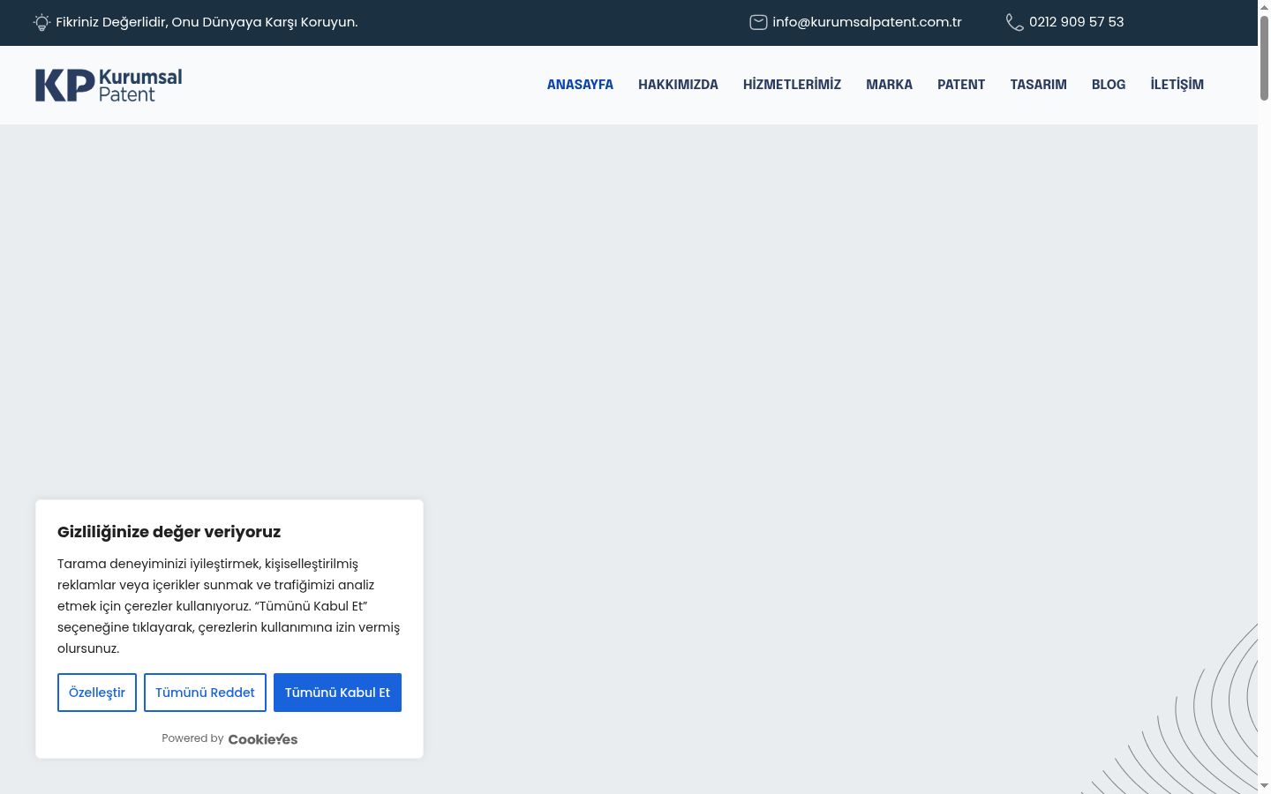
Task: Open the CookieYes powered-by logo
Action: (x=263, y=739)
